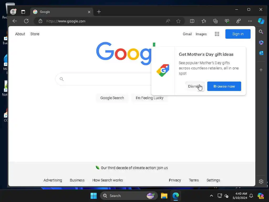Open the Google apps grid
This screenshot has height=202, width=269.
coord(217,34)
